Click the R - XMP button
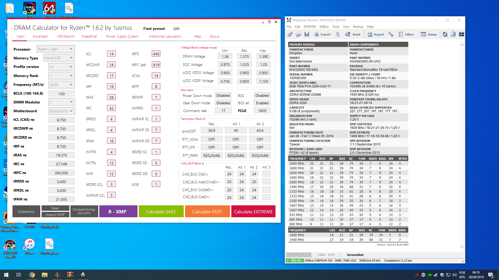499x280 pixels. 118,211
